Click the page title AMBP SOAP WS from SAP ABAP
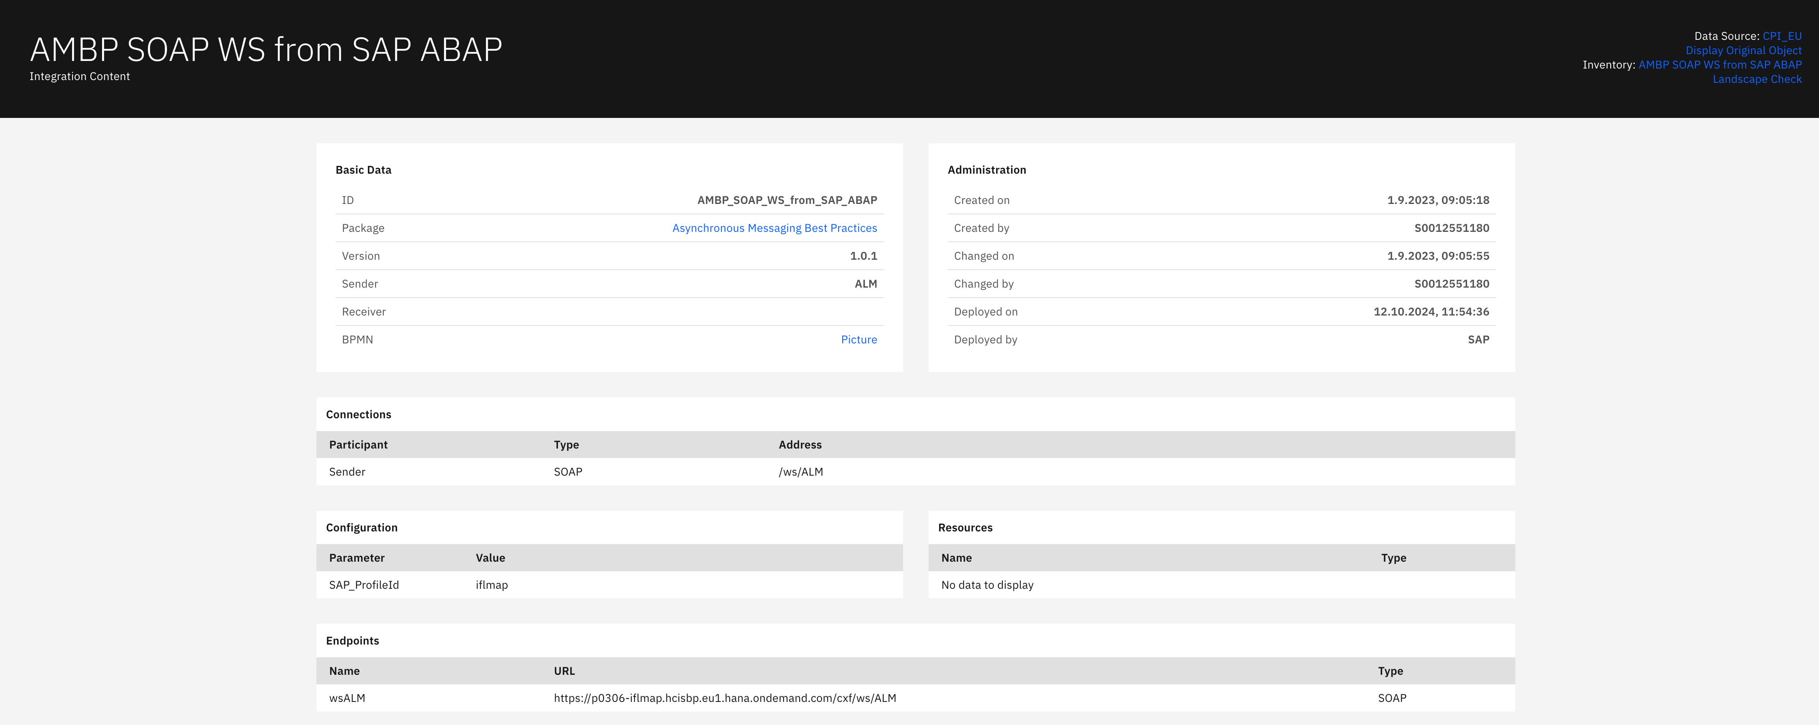 (266, 49)
